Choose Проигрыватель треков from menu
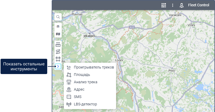Image resolution: width=215 pixels, height=112 pixels. tap(94, 67)
